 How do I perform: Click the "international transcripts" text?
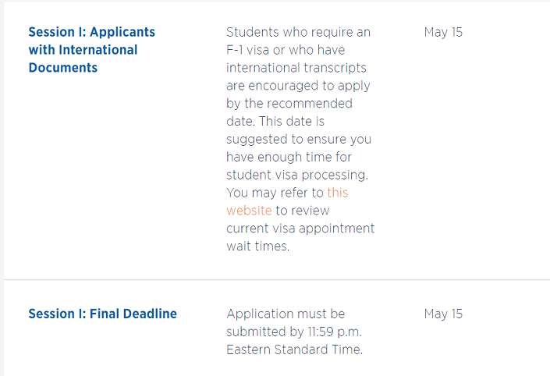pos(296,68)
